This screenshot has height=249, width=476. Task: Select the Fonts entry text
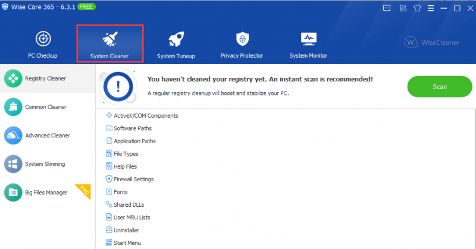pyautogui.click(x=121, y=193)
